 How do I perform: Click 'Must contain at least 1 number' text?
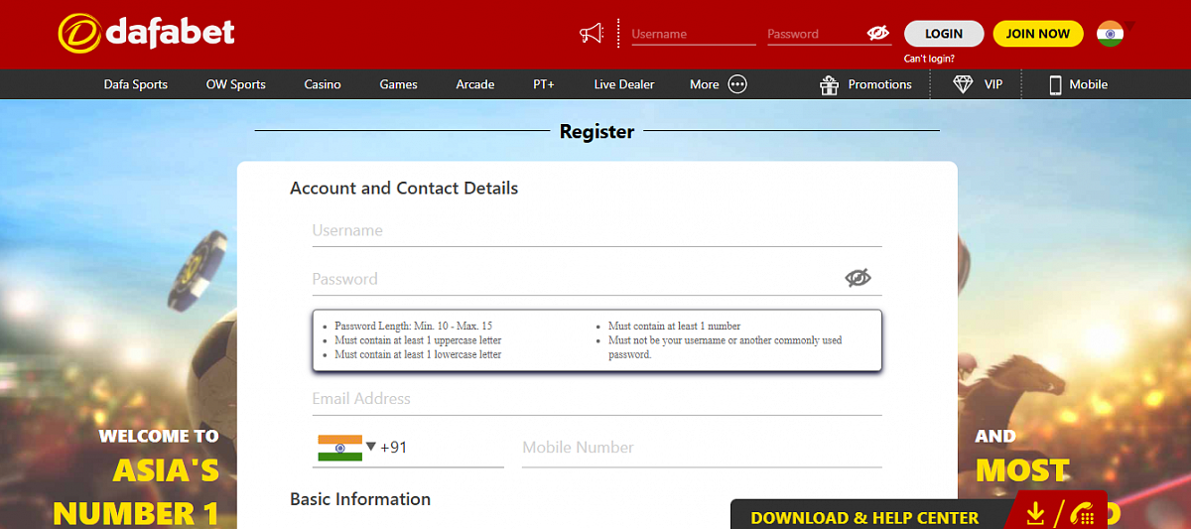point(675,326)
